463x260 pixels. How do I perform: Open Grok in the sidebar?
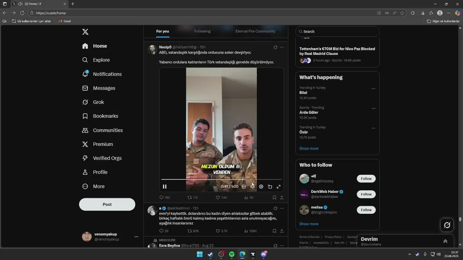93,102
